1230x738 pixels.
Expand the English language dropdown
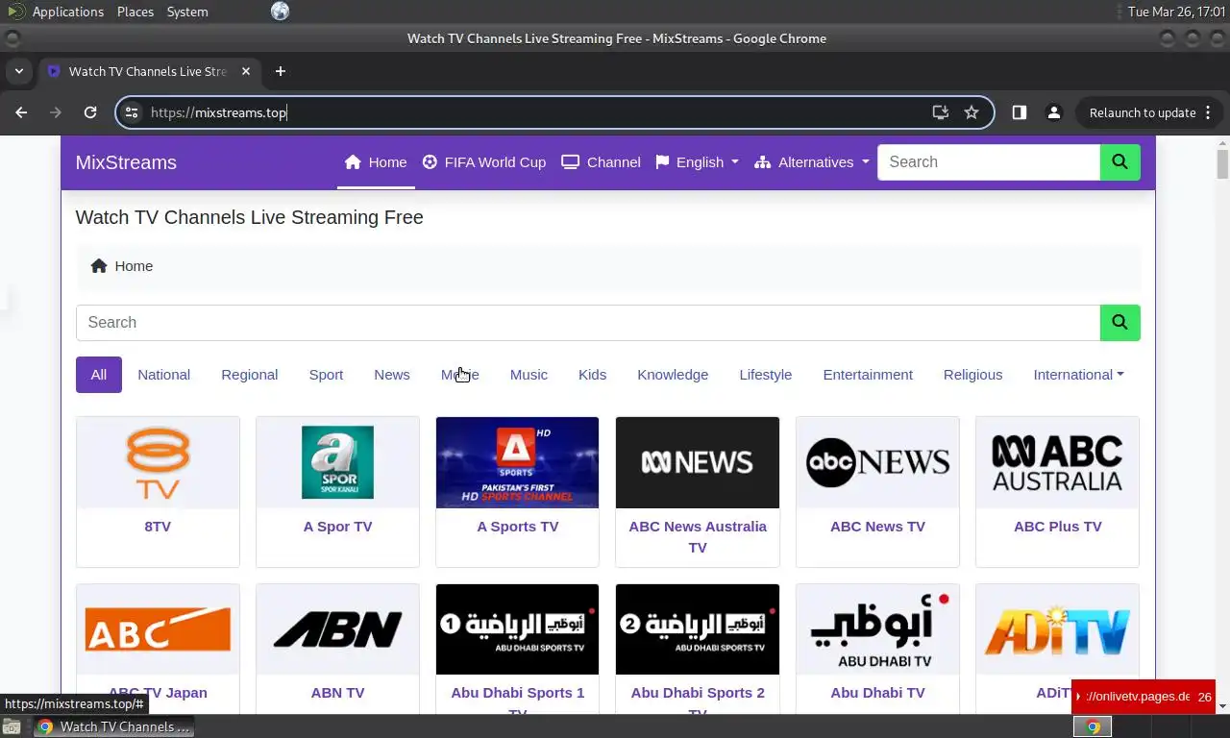[x=698, y=162]
